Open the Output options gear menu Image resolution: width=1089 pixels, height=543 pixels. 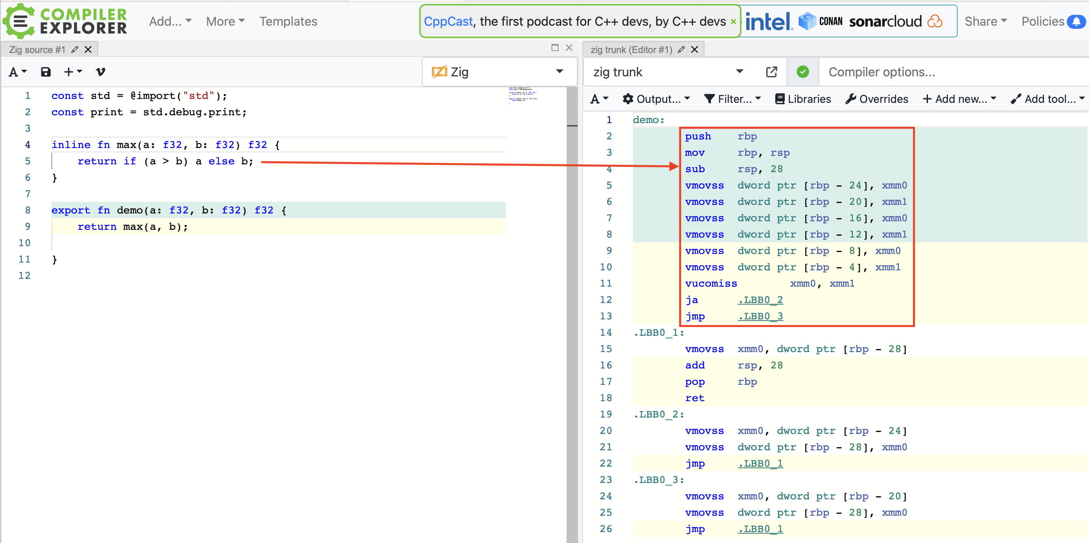click(x=656, y=99)
